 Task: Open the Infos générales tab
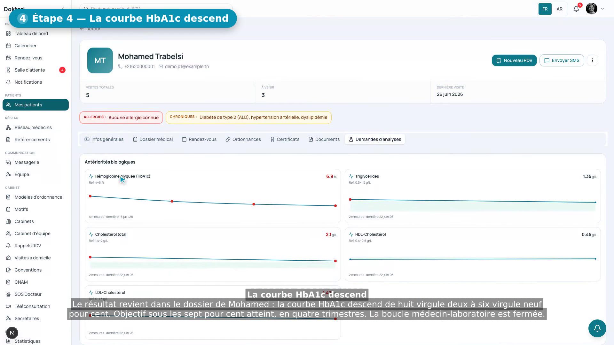coord(104,139)
